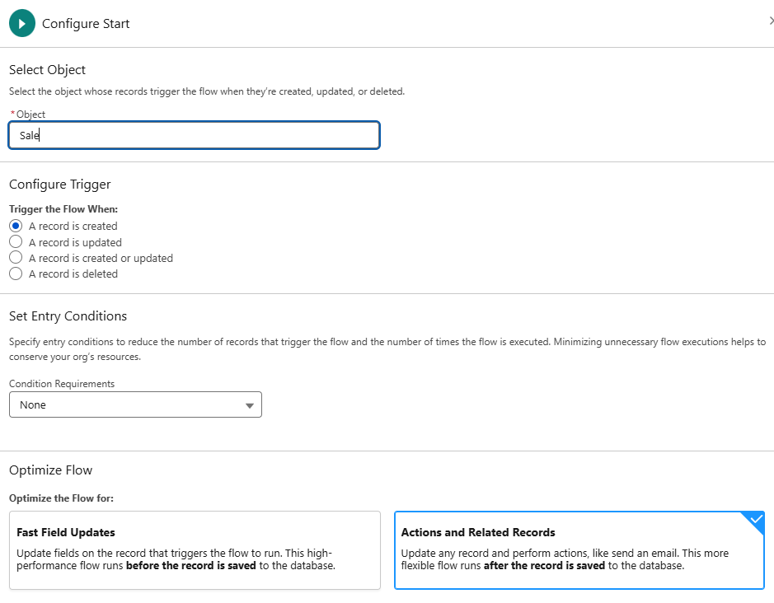Click the Select Object heading
This screenshot has height=603, width=774.
pyautogui.click(x=47, y=70)
